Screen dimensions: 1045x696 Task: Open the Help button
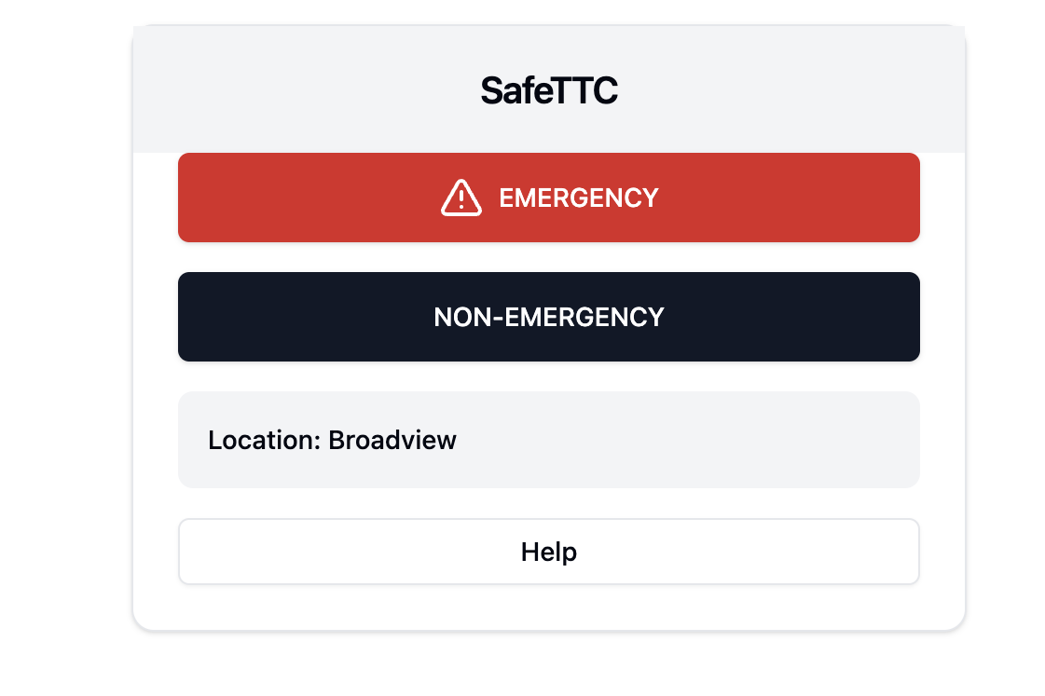(548, 552)
